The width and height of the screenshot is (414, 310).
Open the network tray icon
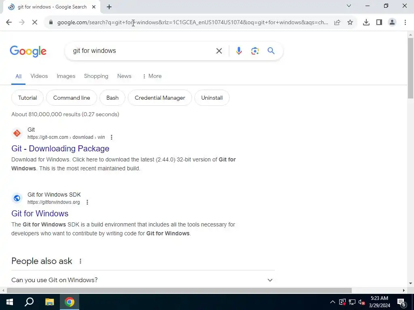(352, 302)
